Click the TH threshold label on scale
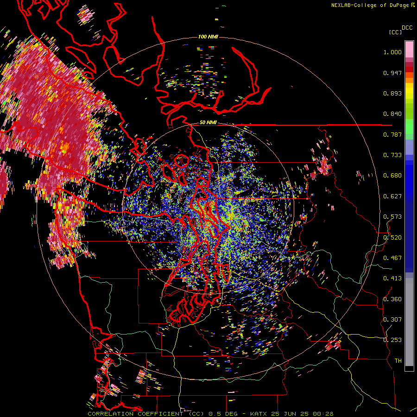This screenshot has width=417, height=417. (x=398, y=361)
